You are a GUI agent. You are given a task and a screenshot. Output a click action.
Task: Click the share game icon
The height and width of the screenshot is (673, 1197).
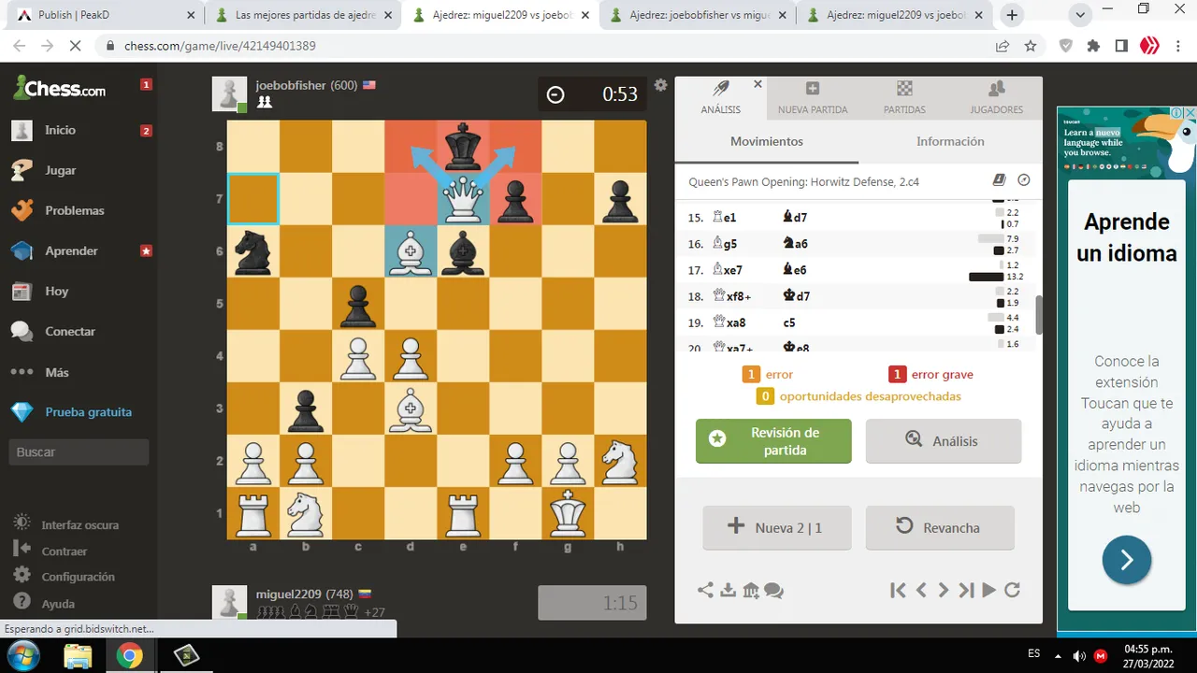click(x=705, y=591)
